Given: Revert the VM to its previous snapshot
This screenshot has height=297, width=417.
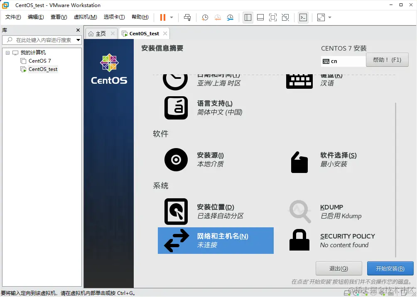Looking at the screenshot, I should [217, 17].
